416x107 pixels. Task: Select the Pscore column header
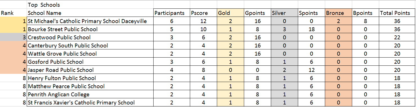(203, 13)
